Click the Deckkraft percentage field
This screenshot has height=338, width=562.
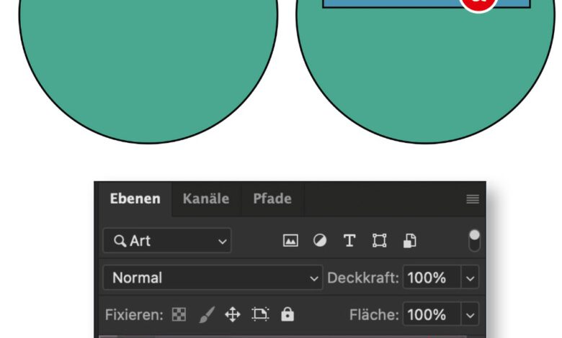pos(431,278)
